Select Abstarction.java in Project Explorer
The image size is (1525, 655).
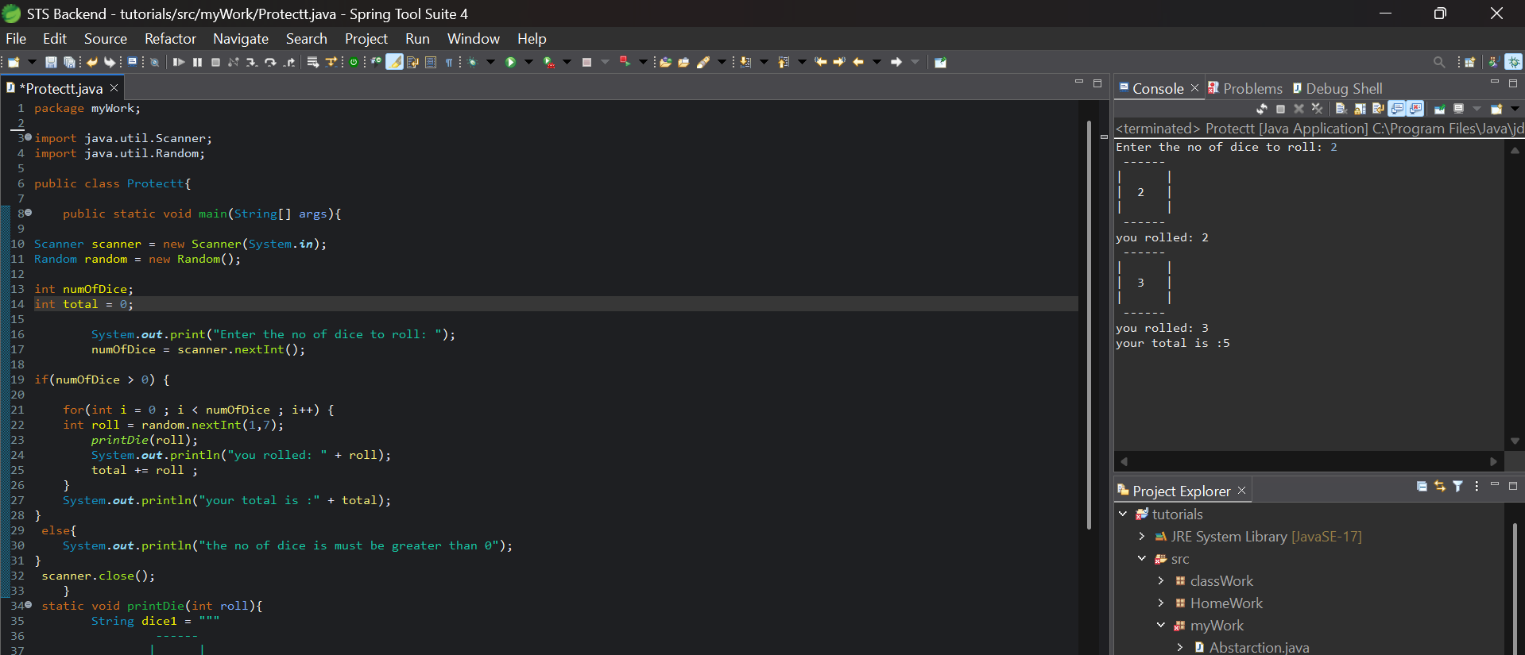coord(1259,647)
